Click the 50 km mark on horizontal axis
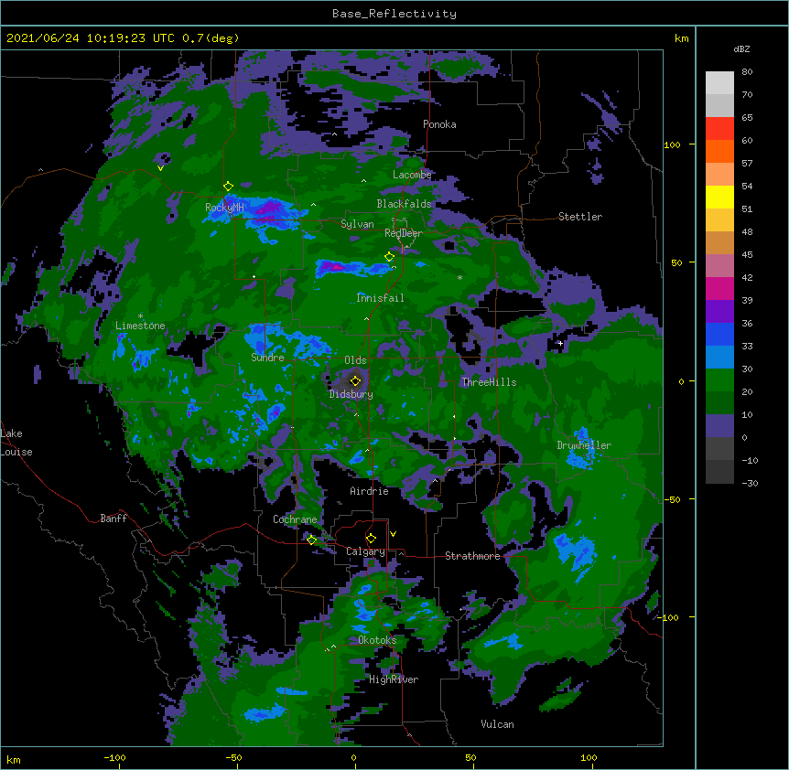 coord(470,757)
